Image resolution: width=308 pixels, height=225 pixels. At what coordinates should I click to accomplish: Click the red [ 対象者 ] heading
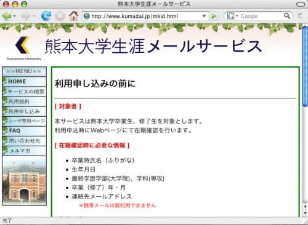[68, 106]
